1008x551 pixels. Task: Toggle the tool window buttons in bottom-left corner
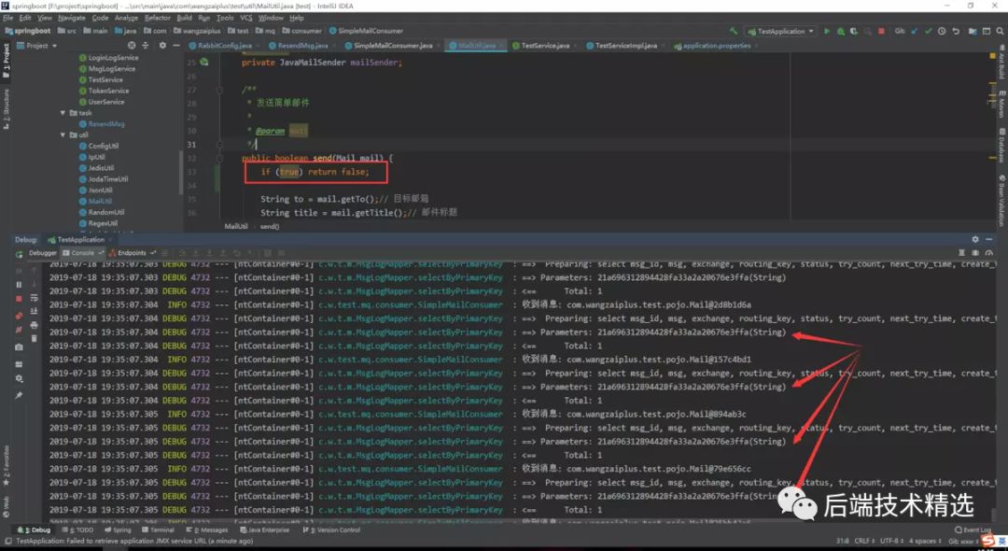pos(7,541)
